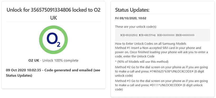Viewport: 216px width, 98px height.
Task: Click These are your unlock code(s) line
Action: pyautogui.click(x=136, y=27)
